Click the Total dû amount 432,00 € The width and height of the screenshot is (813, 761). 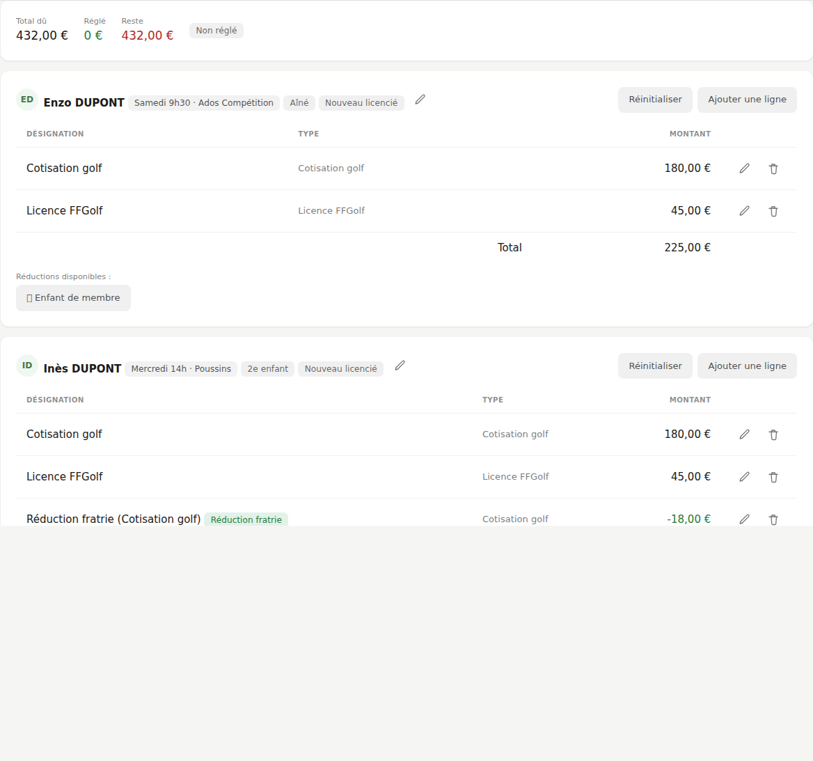(42, 36)
